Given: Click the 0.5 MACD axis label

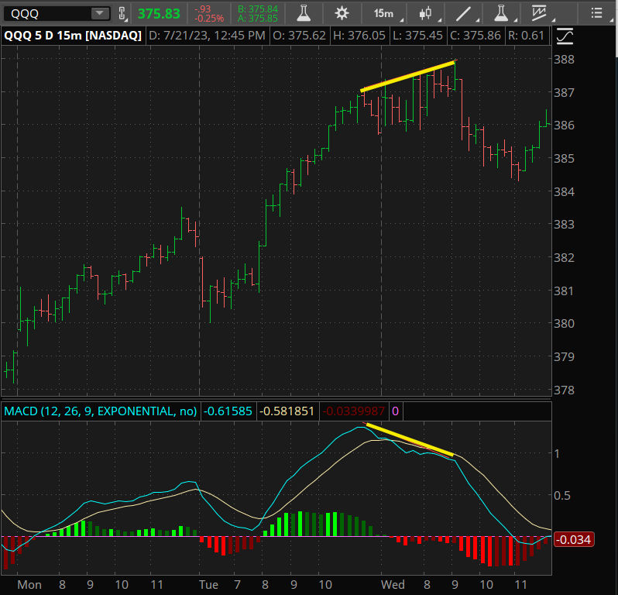Looking at the screenshot, I should (562, 495).
